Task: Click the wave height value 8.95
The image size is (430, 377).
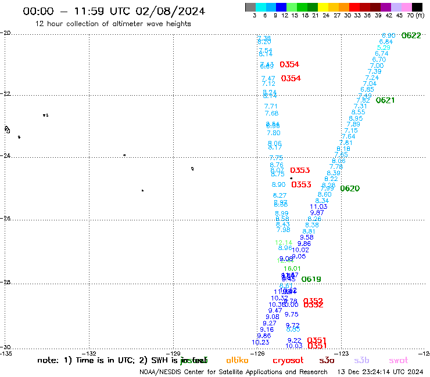Action: coord(356,118)
